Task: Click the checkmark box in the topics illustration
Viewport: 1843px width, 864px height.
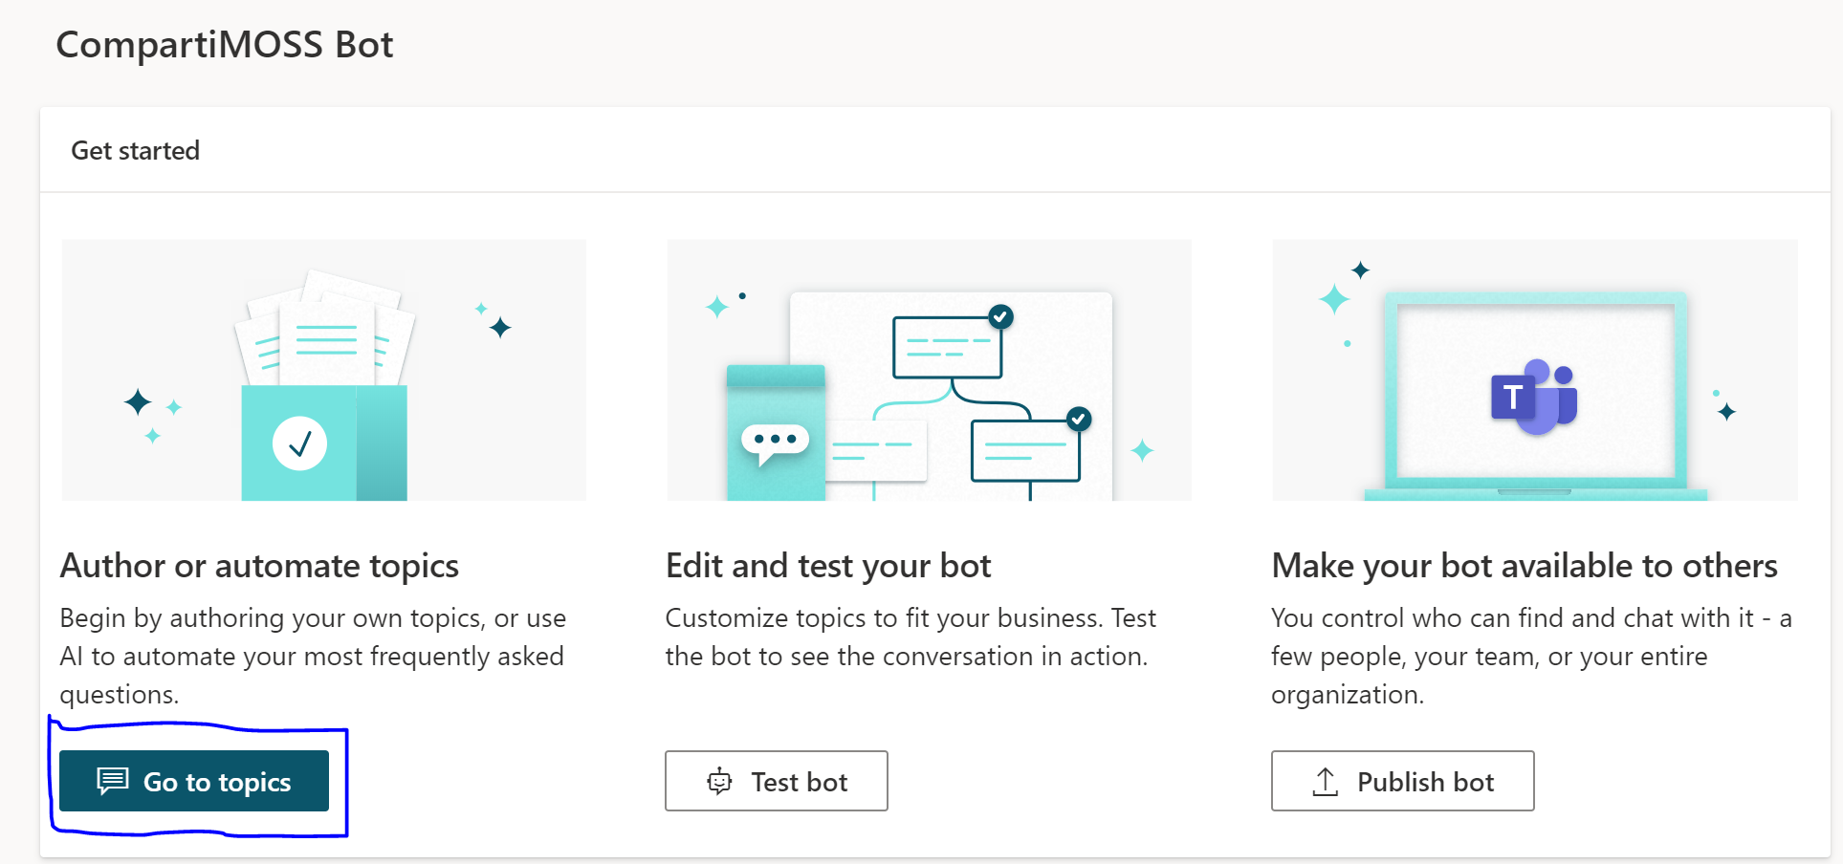Action: tap(298, 443)
